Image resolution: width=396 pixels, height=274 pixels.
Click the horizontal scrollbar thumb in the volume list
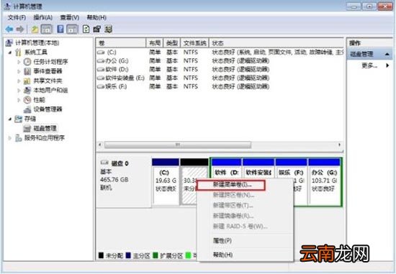pyautogui.click(x=178, y=145)
